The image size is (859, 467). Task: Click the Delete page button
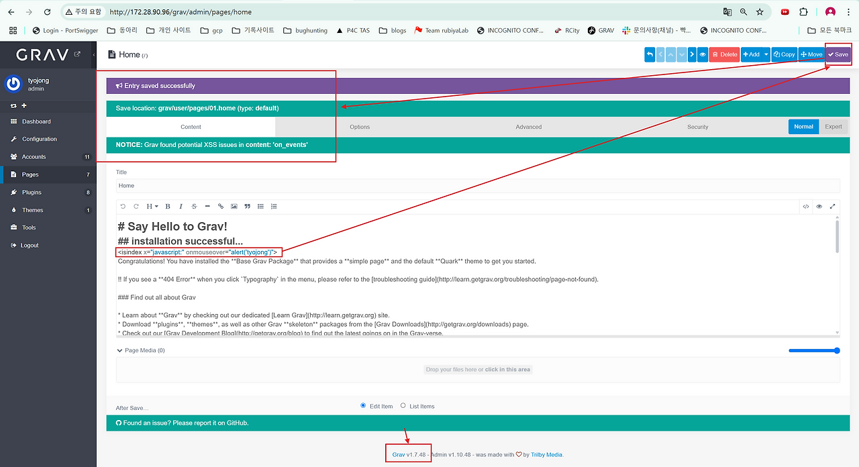click(724, 54)
